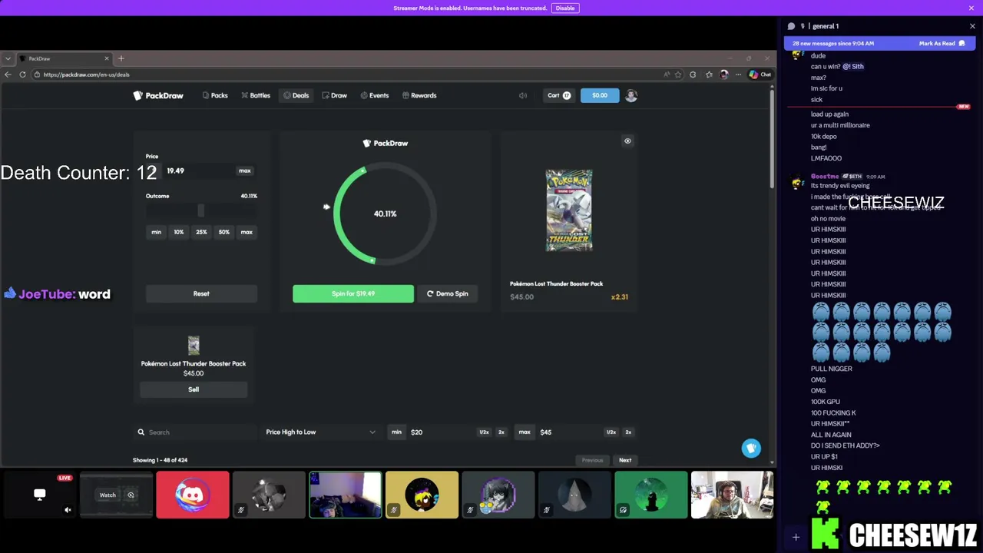
Task: Click the Demo Spin button
Action: tap(448, 293)
